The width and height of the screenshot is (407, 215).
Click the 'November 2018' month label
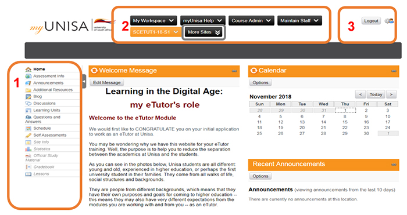270,97
